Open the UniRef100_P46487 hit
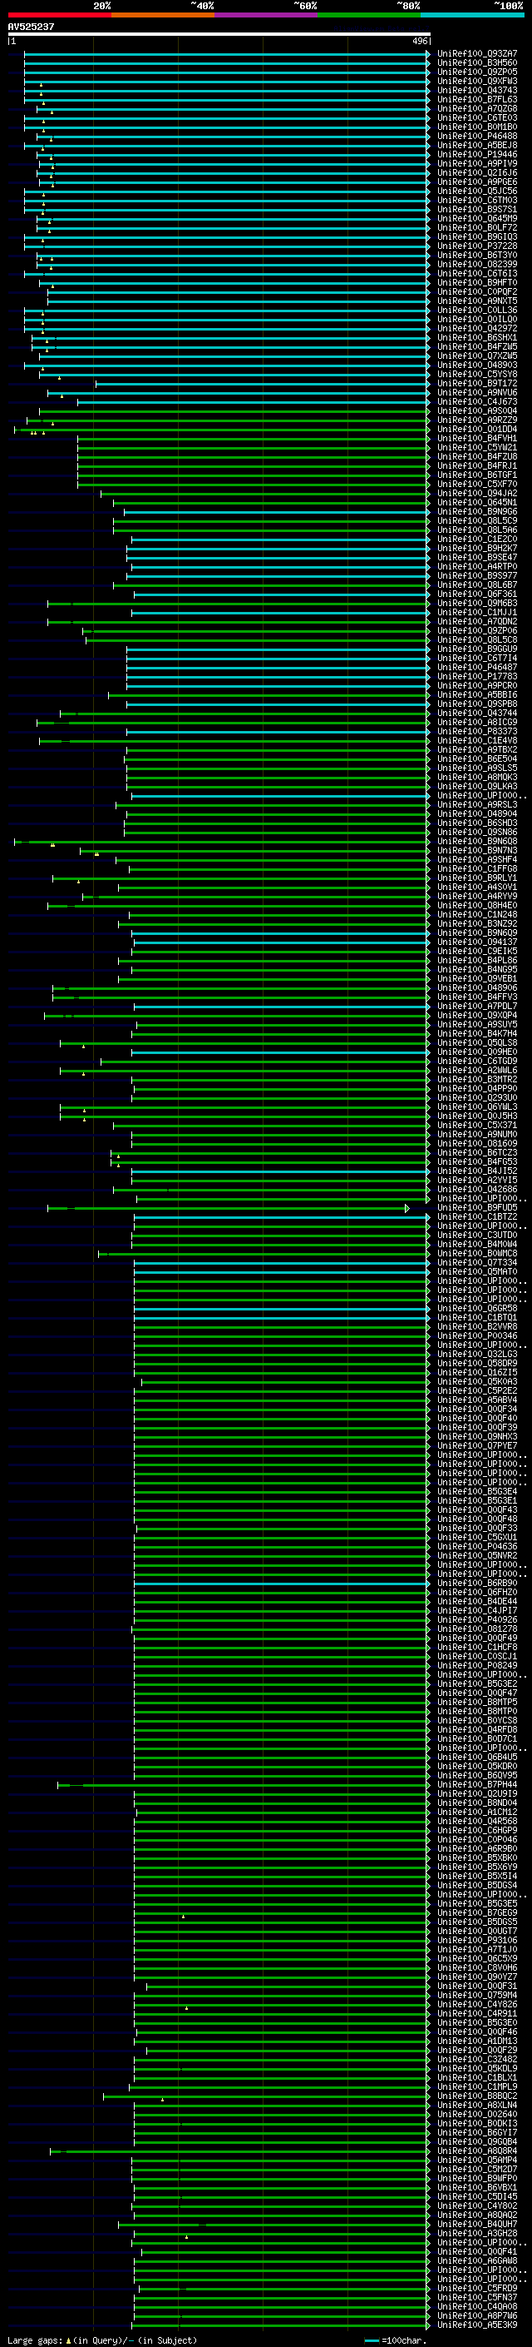532x2347 pixels. (x=477, y=667)
